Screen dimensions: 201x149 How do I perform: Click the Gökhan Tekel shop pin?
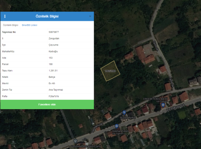(116, 126)
